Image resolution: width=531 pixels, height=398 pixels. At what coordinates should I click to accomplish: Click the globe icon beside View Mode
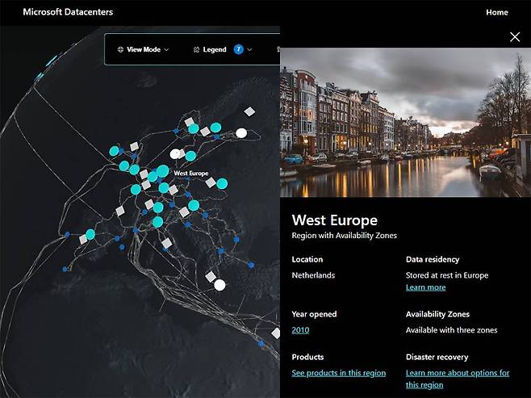coord(121,49)
